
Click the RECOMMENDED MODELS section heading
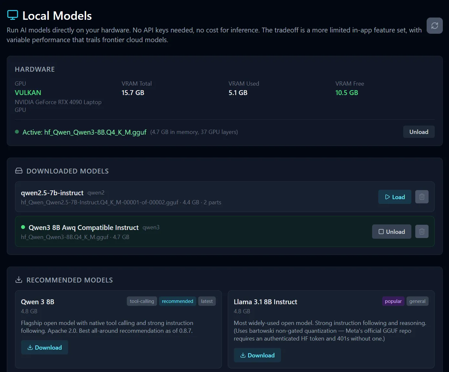[70, 280]
